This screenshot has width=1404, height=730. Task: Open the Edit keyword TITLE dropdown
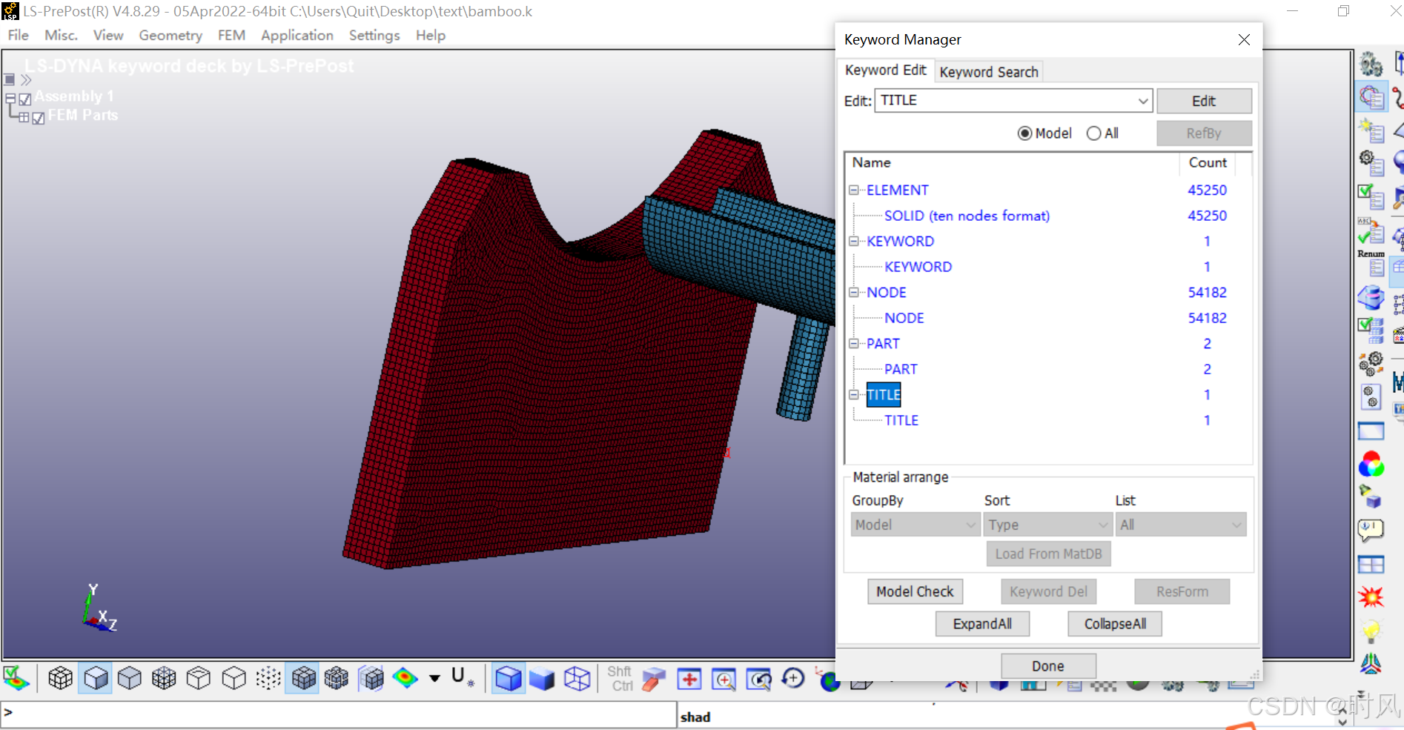coord(1142,101)
